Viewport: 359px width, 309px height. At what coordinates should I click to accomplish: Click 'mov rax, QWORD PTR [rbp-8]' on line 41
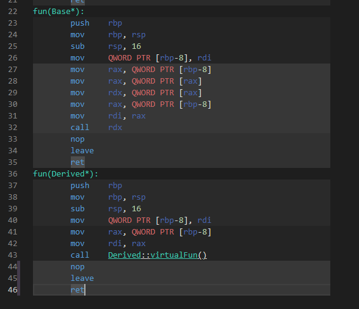click(141, 232)
